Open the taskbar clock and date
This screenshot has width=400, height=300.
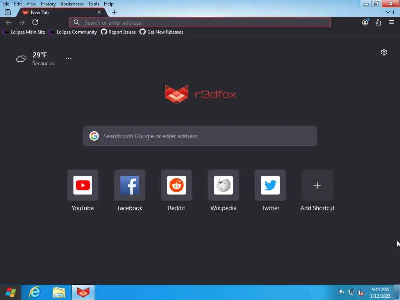tap(380, 293)
